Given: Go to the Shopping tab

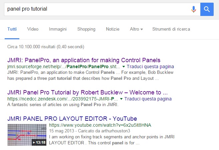Looking at the screenshot, I should 86,29.
